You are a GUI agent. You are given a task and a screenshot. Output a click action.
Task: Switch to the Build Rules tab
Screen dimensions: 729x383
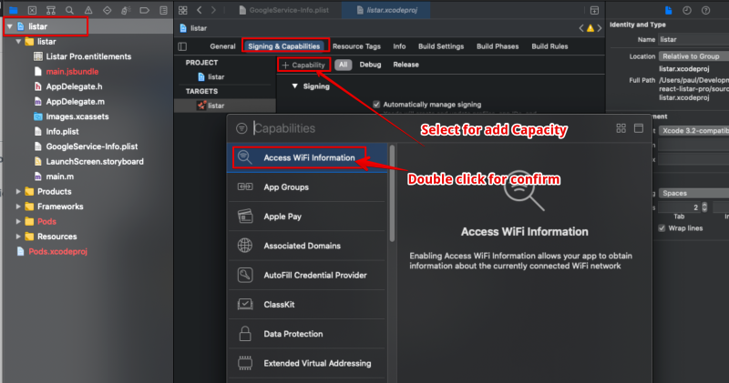550,46
